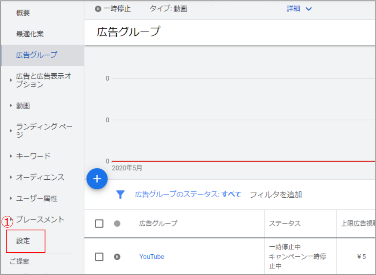Click the paused icon next to 一時停止
The height and width of the screenshot is (275, 376).
tap(98, 9)
